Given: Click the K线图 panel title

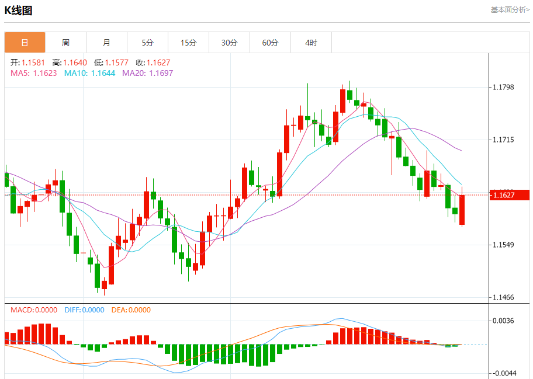Looking at the screenshot, I should coord(19,11).
